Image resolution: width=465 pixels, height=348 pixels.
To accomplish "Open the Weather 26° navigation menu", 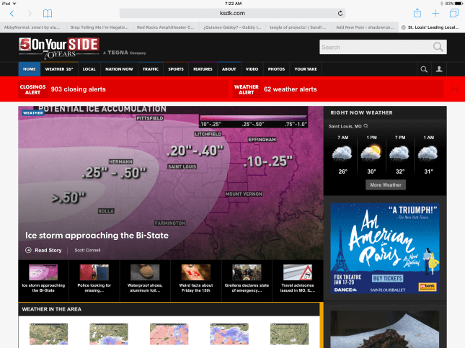I will tap(59, 69).
